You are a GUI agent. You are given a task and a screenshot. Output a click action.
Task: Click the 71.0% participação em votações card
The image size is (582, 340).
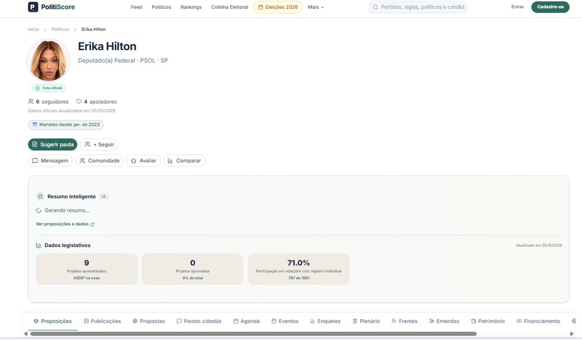(x=299, y=269)
